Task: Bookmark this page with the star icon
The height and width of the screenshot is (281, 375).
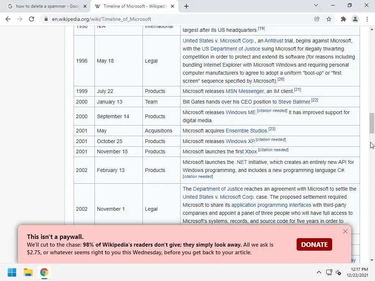Action: pos(329,19)
